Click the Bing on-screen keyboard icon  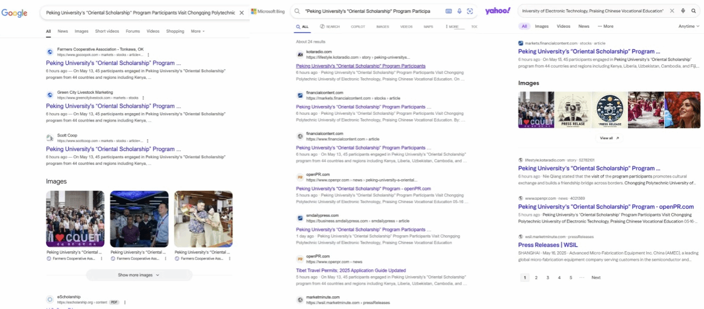pos(449,11)
